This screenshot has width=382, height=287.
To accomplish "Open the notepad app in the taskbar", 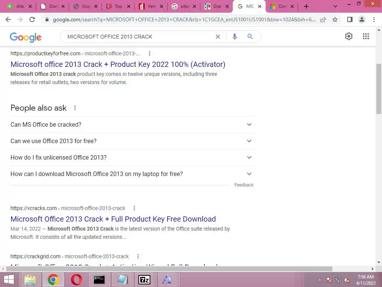I will pyautogui.click(x=122, y=280).
